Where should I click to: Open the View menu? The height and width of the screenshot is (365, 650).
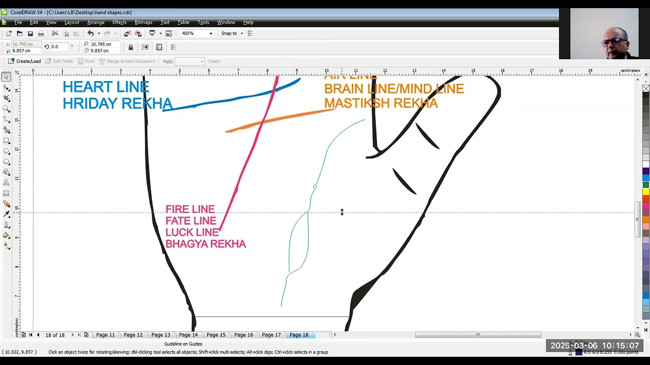[51, 22]
